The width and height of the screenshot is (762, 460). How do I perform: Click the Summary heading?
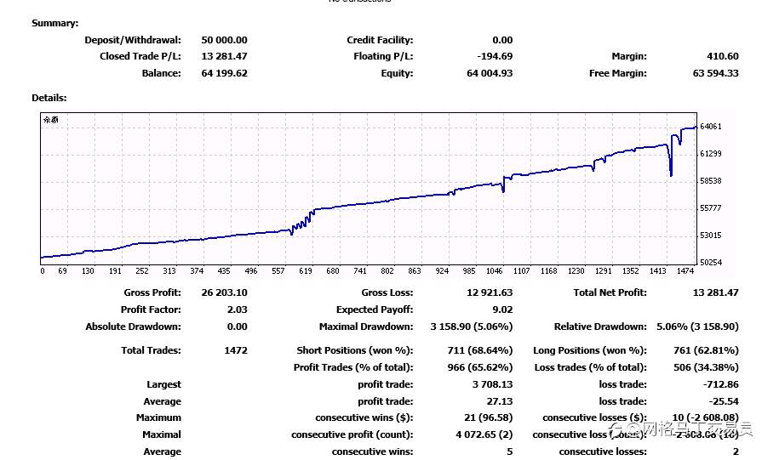(x=54, y=23)
